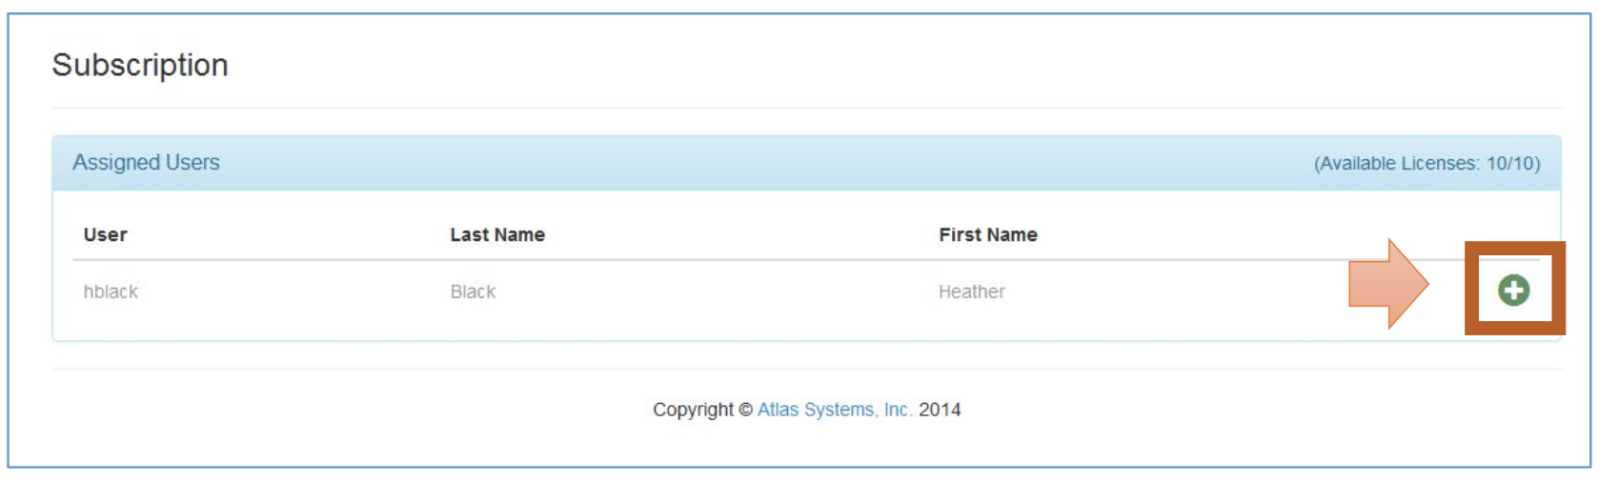Sort by the First Name column header
The image size is (1599, 482).
(988, 235)
